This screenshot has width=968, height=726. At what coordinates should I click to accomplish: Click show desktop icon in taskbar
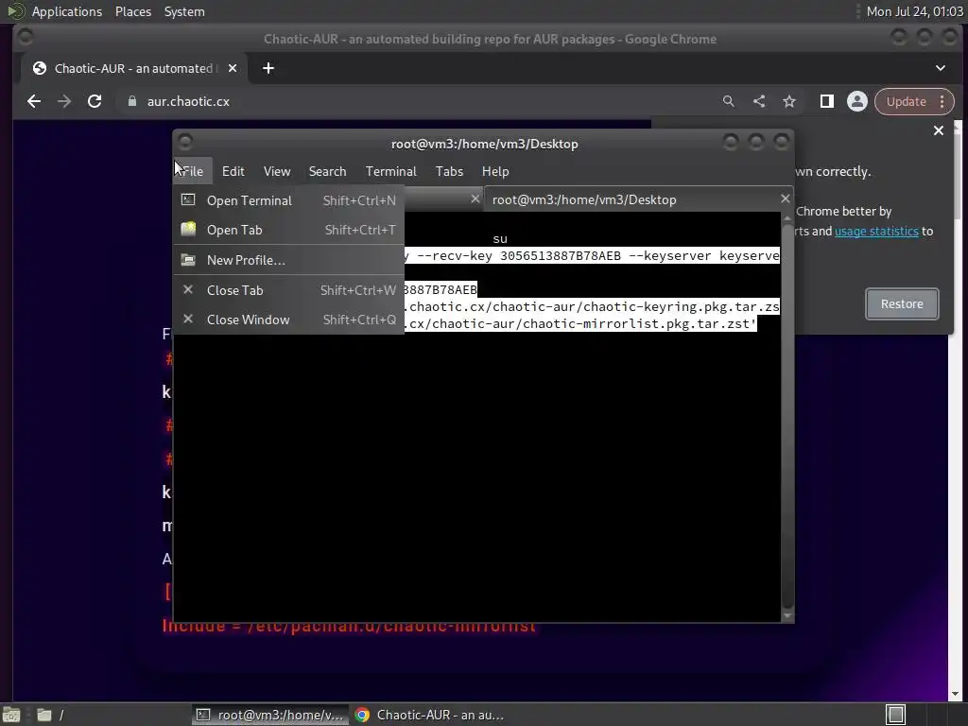coord(11,715)
